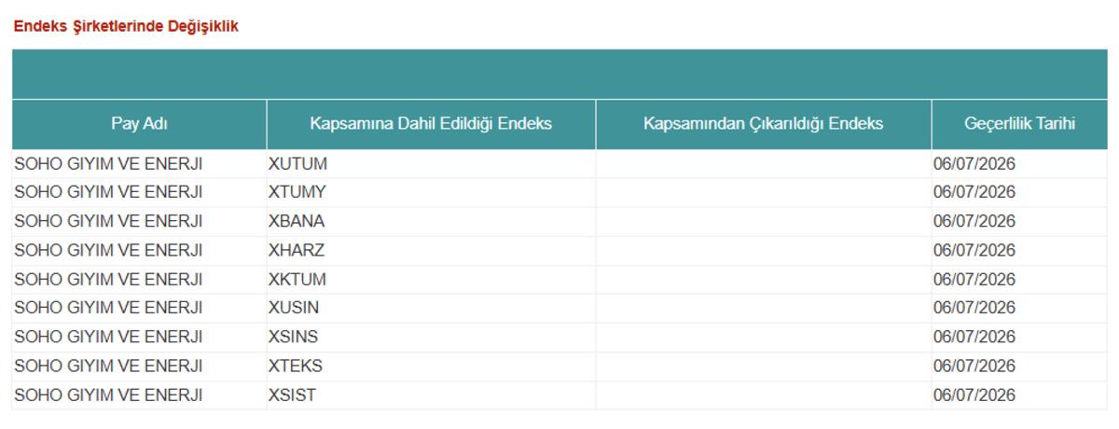The height and width of the screenshot is (429, 1119).
Task: Click the XBANA index cell
Action: [431, 222]
